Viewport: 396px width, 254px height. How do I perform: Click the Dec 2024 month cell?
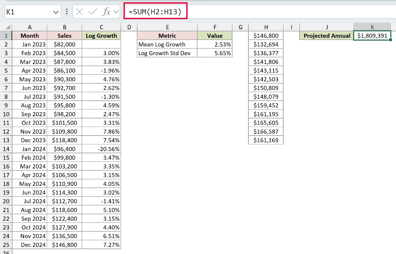click(30, 245)
